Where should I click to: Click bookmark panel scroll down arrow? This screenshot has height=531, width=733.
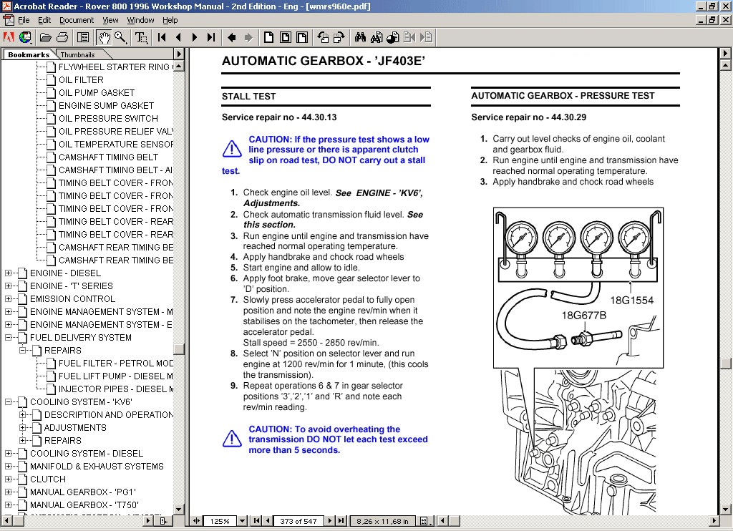pos(178,509)
